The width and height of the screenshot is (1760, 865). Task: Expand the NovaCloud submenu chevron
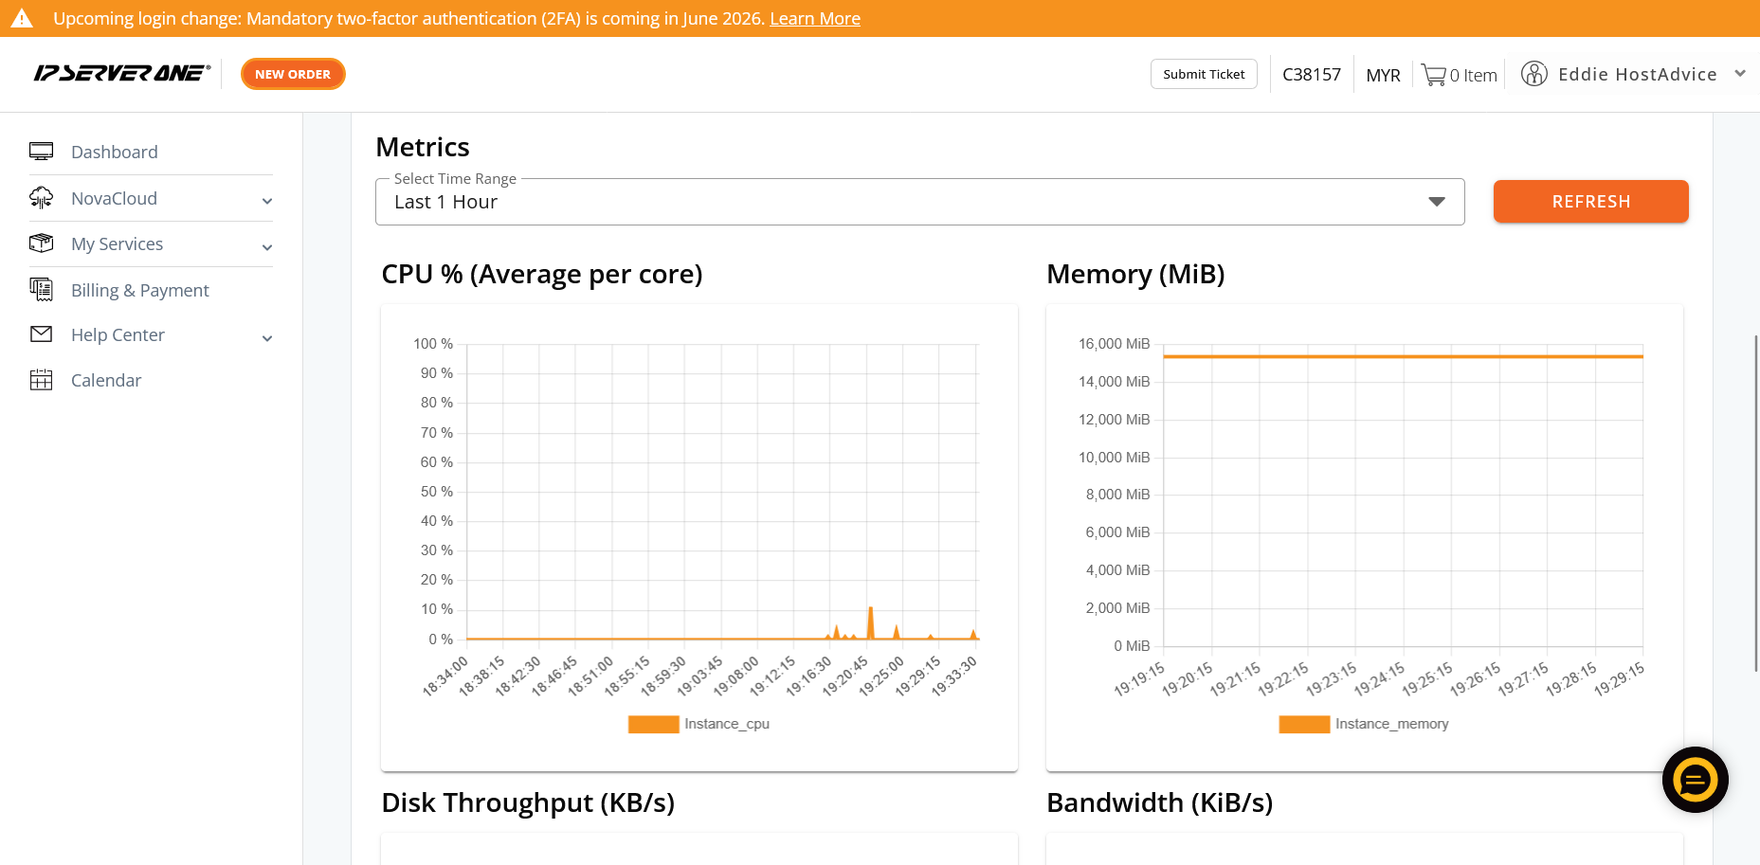pyautogui.click(x=267, y=201)
